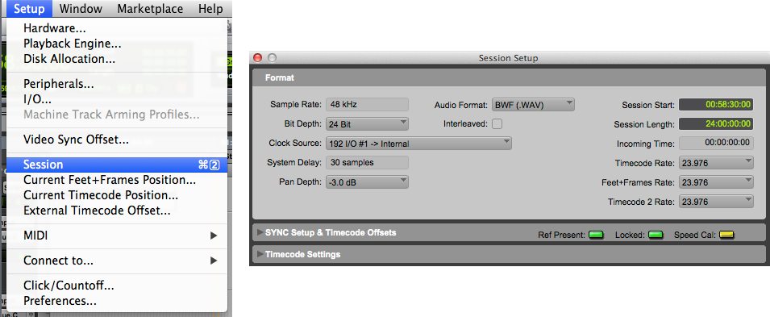Open the Pan Depth dropdown

click(x=367, y=181)
